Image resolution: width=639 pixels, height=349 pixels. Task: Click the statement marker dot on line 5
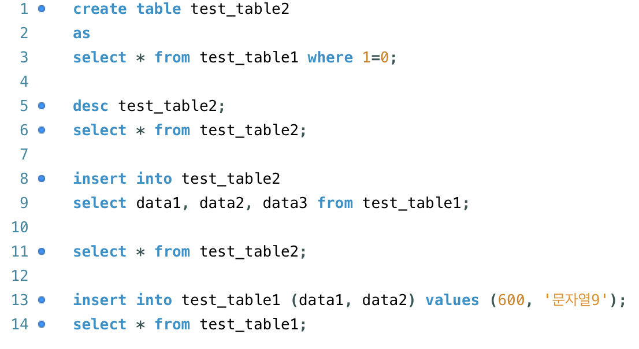(42, 106)
